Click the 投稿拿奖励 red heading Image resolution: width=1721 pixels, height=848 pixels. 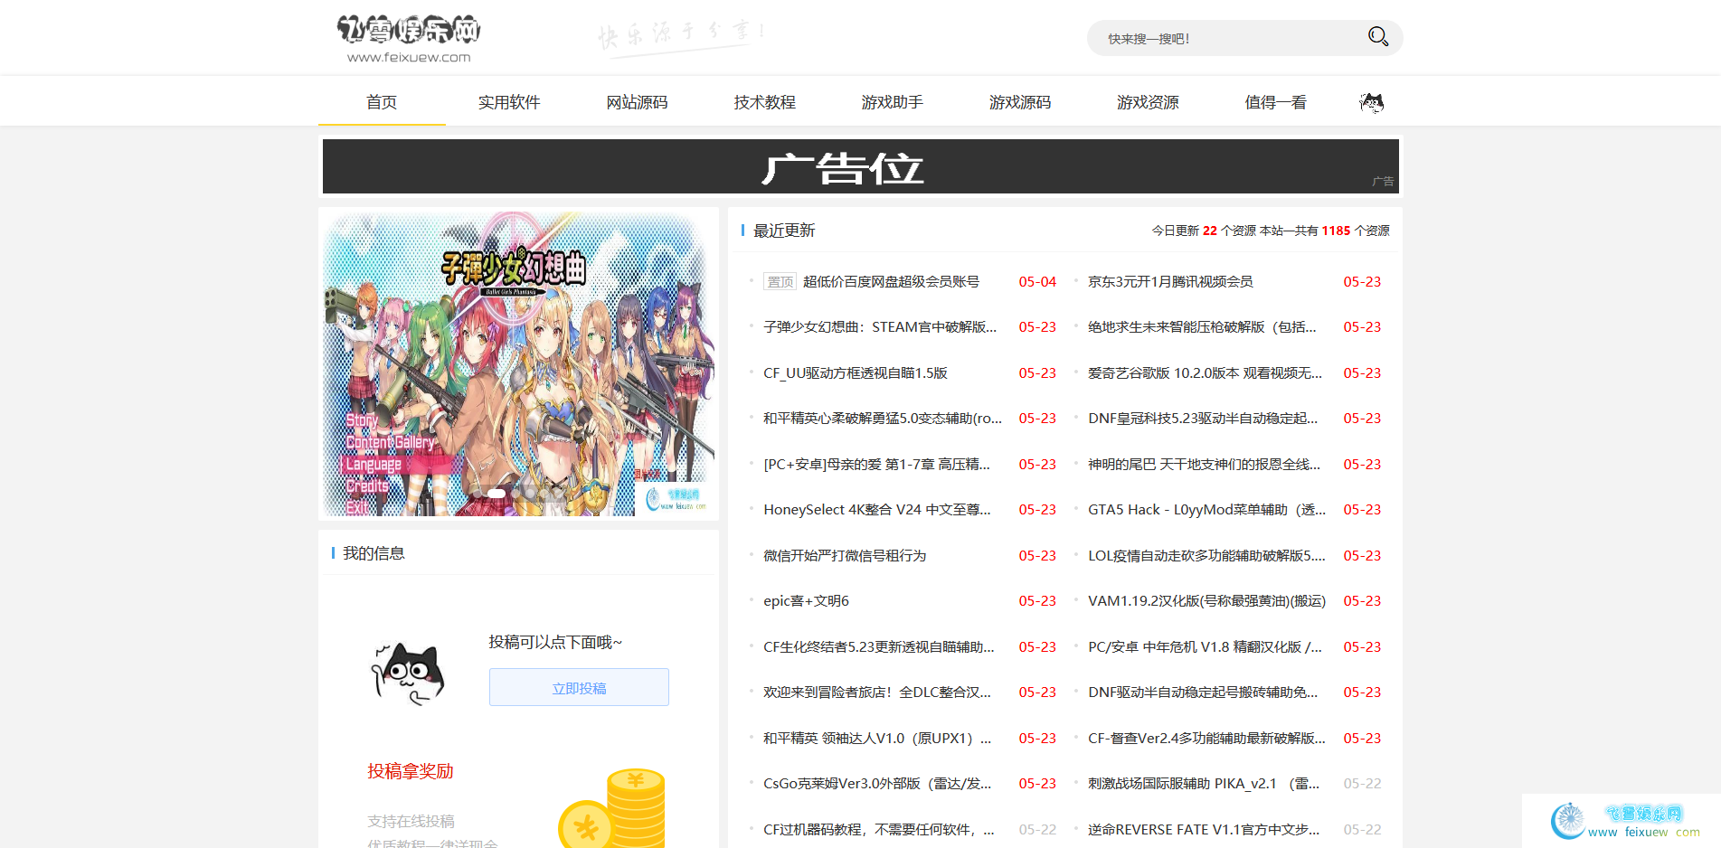(x=411, y=771)
